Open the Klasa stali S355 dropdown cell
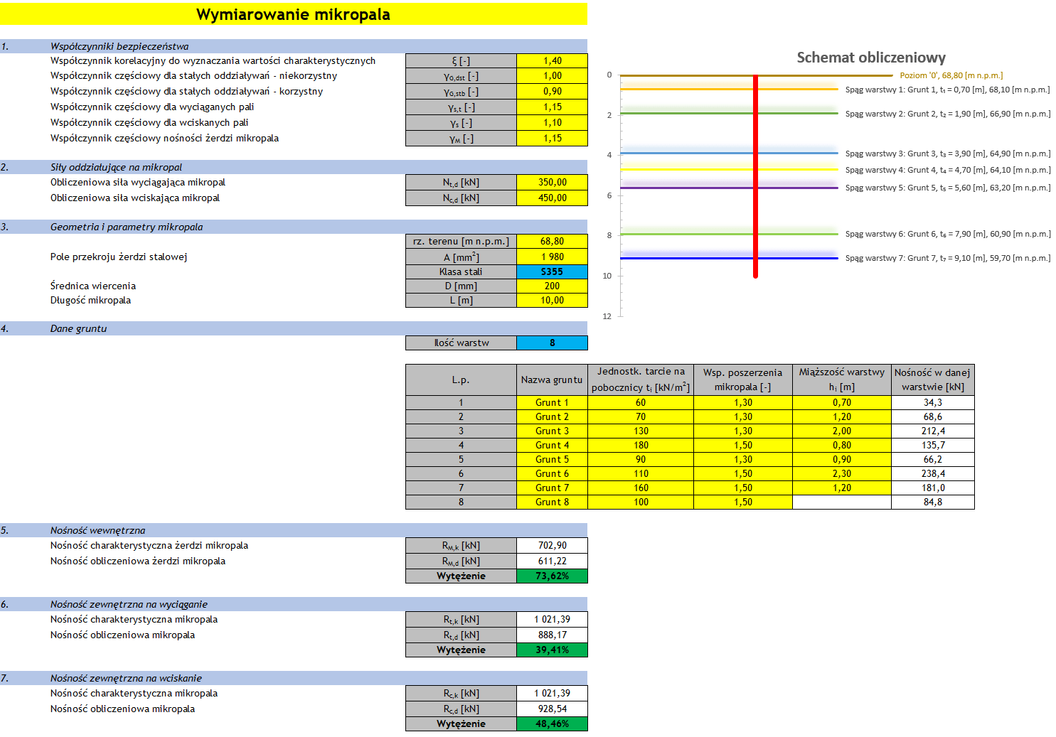Image resolution: width=1056 pixels, height=737 pixels. pyautogui.click(x=552, y=271)
